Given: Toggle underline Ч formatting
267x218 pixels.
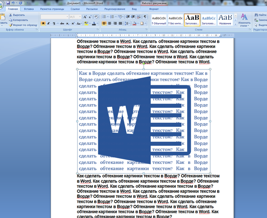Looking at the screenshot, I should 54,23.
